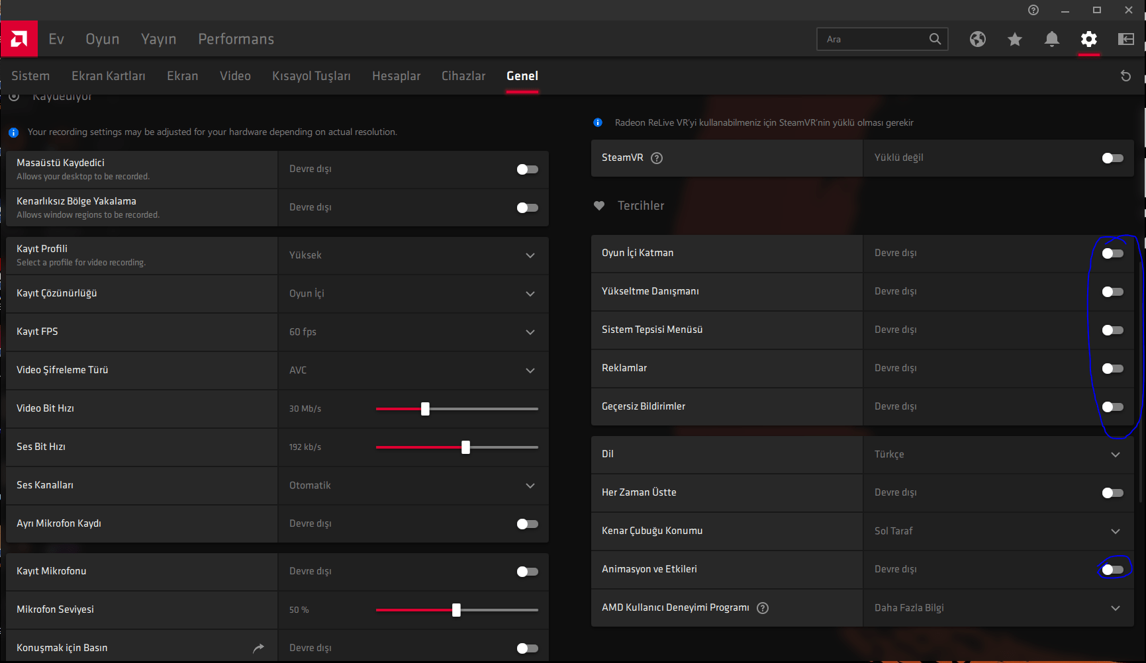The image size is (1146, 663).
Task: Adjust the Video Bit Hızı slider
Action: [x=425, y=409]
